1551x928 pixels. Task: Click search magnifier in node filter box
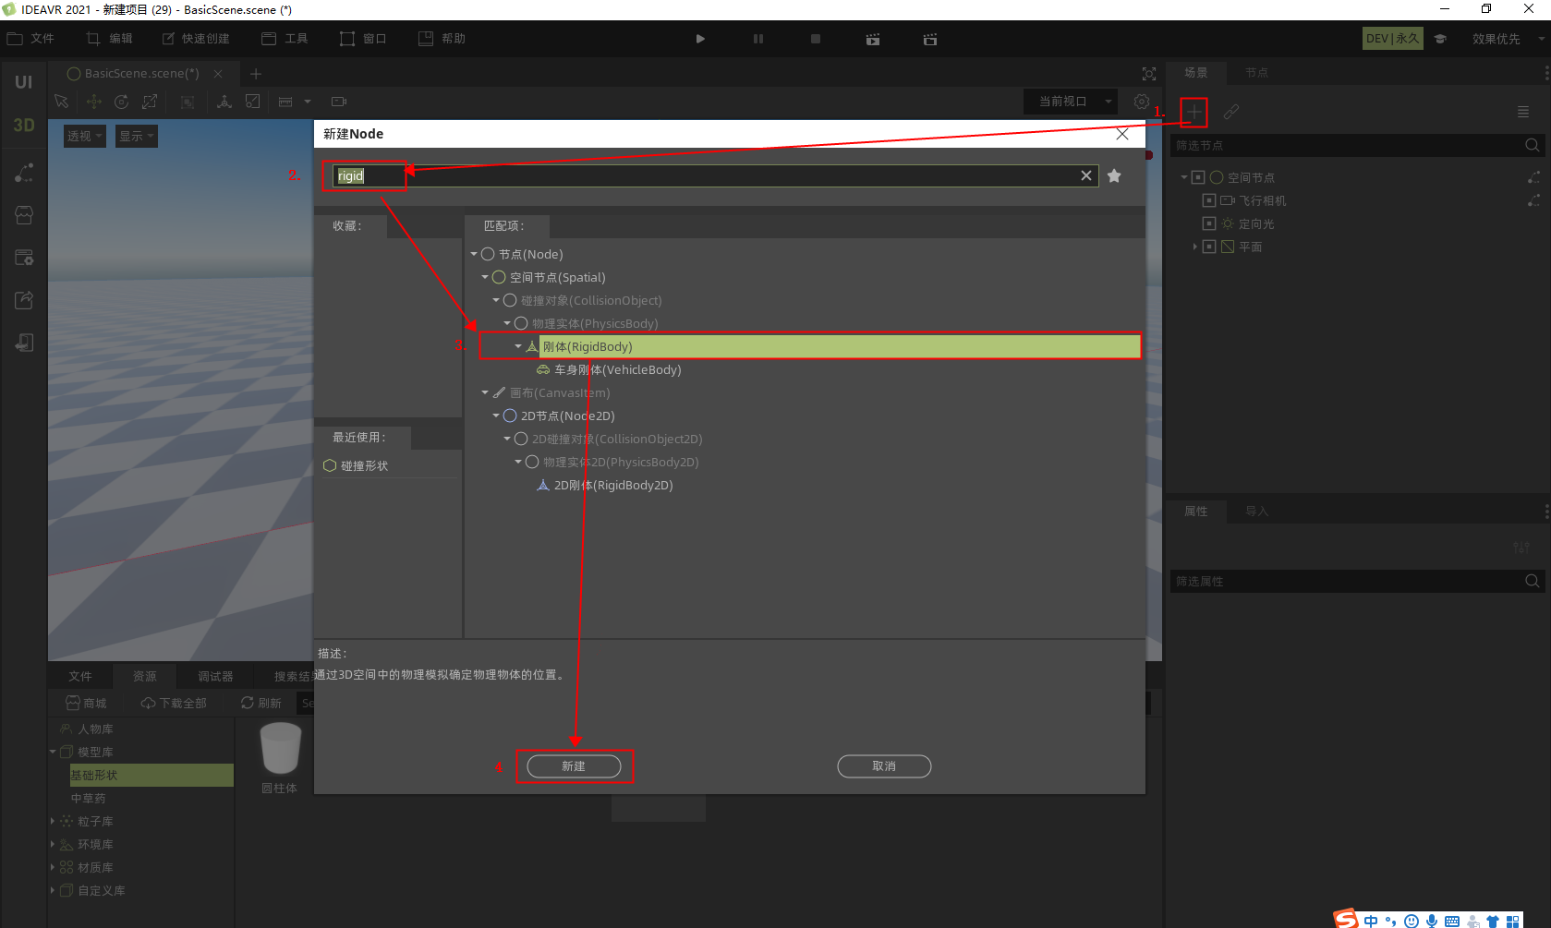[x=1533, y=145]
